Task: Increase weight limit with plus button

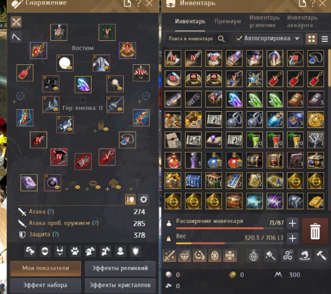Action: [293, 238]
